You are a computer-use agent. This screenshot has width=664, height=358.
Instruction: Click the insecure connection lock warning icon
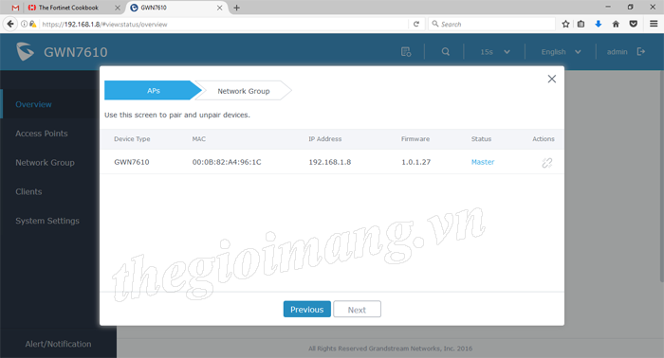(x=32, y=24)
